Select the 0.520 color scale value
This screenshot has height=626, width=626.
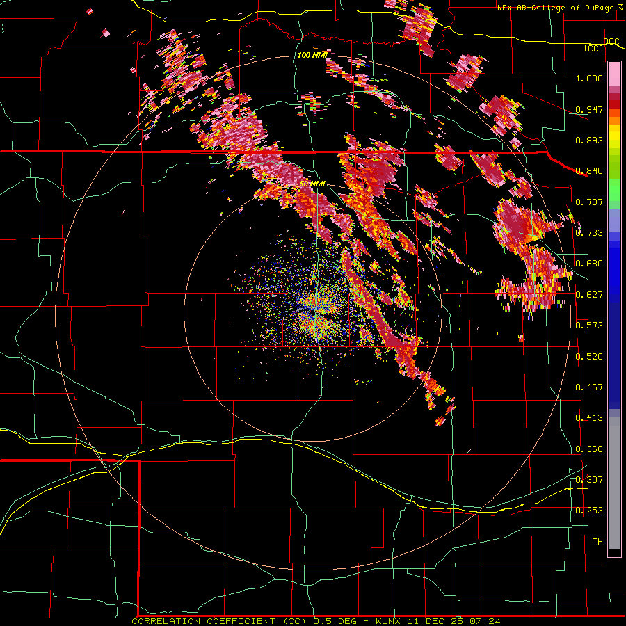589,356
